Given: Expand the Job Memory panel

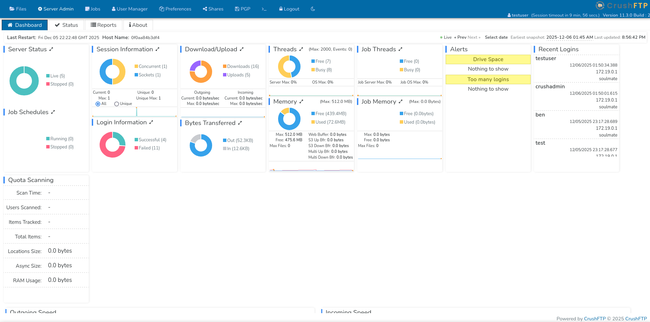Looking at the screenshot, I should (x=400, y=102).
